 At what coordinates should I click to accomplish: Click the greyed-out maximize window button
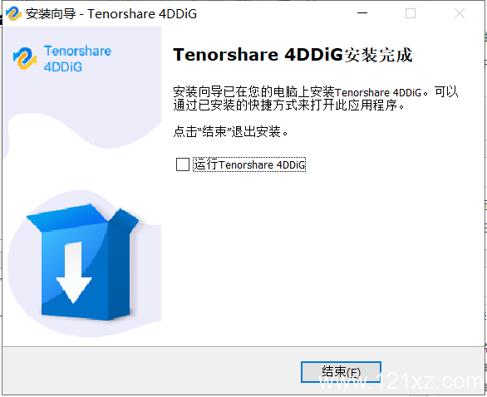click(x=411, y=13)
